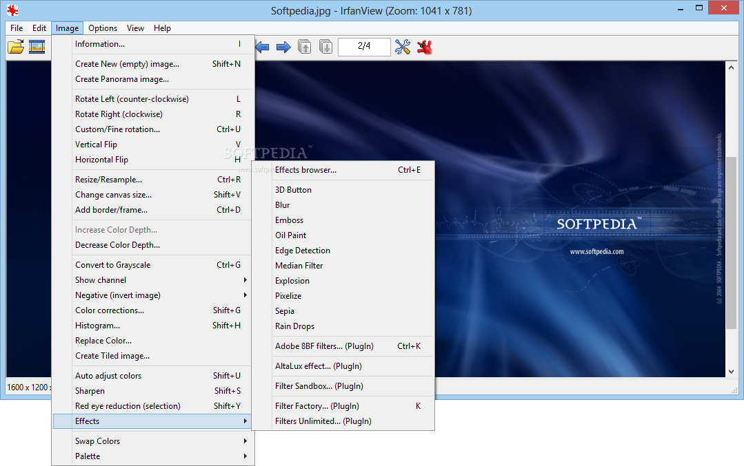Click the vertical scrollbar up arrow

tap(731, 67)
